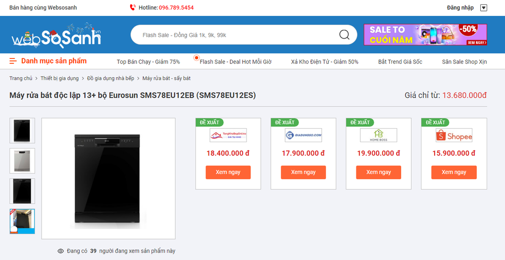Select the kitchen photo thumbnail
505x260 pixels.
22,221
